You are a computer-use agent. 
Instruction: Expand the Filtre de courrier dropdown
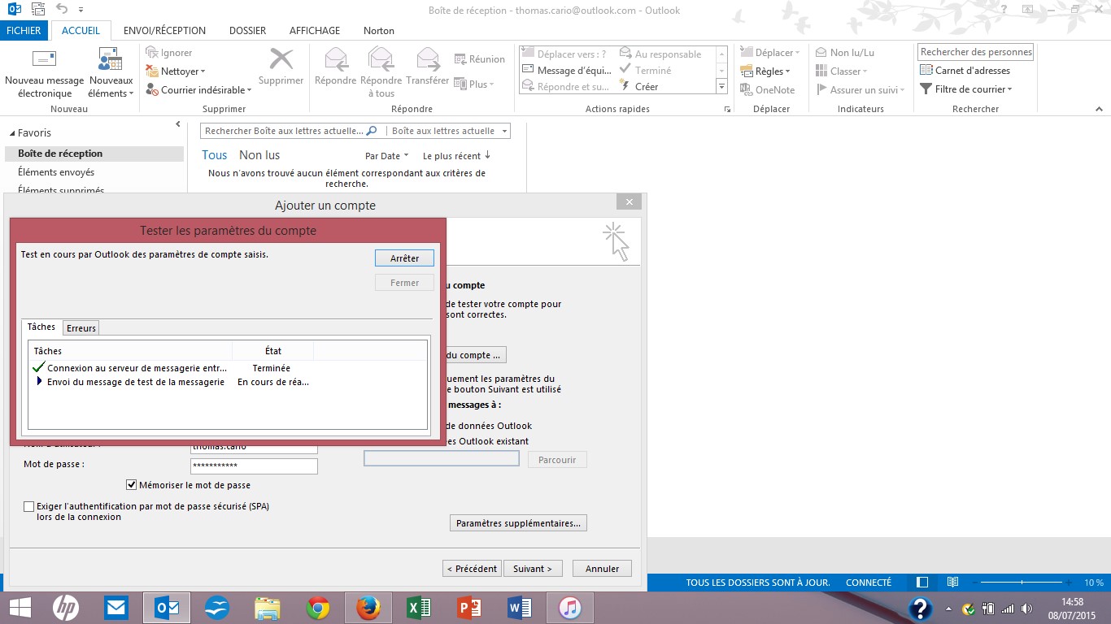click(x=966, y=89)
